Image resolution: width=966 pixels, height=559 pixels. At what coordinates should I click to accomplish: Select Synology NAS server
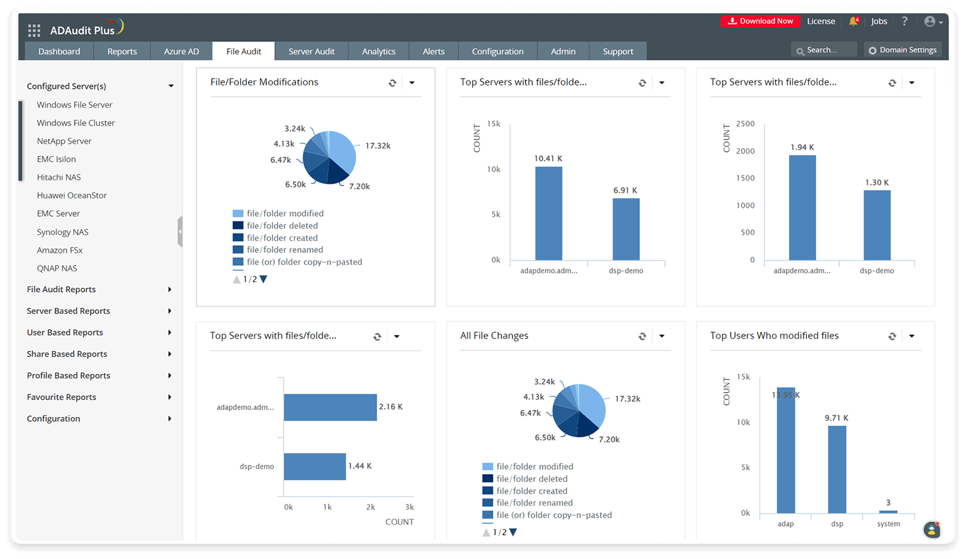click(63, 232)
